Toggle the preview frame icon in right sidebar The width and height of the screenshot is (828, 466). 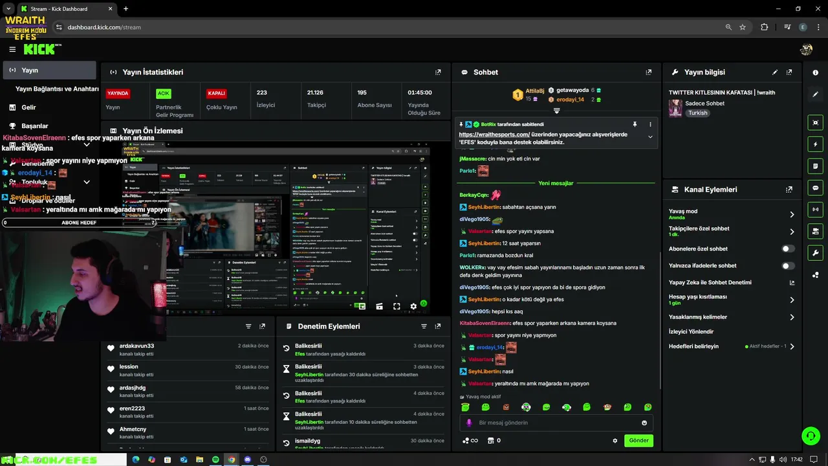[816, 122]
